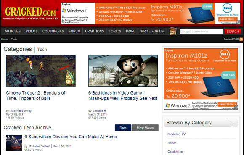Open CRAPTIONS section
The image size is (244, 155).
pos(95,31)
